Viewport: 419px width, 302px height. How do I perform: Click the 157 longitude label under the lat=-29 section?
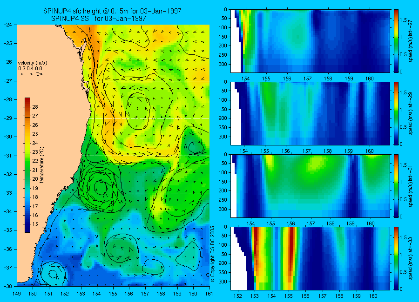click(x=307, y=151)
